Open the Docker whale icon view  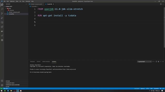(x=2, y=31)
